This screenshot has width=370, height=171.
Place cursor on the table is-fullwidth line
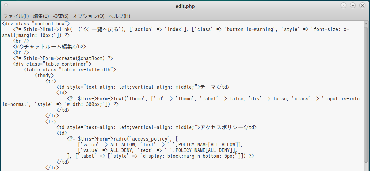70,69
